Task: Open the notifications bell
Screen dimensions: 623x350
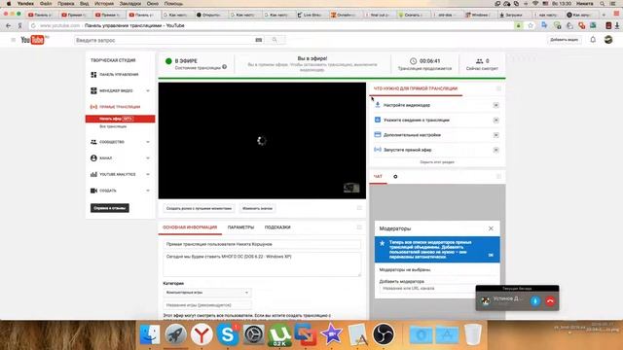Action: pos(593,40)
